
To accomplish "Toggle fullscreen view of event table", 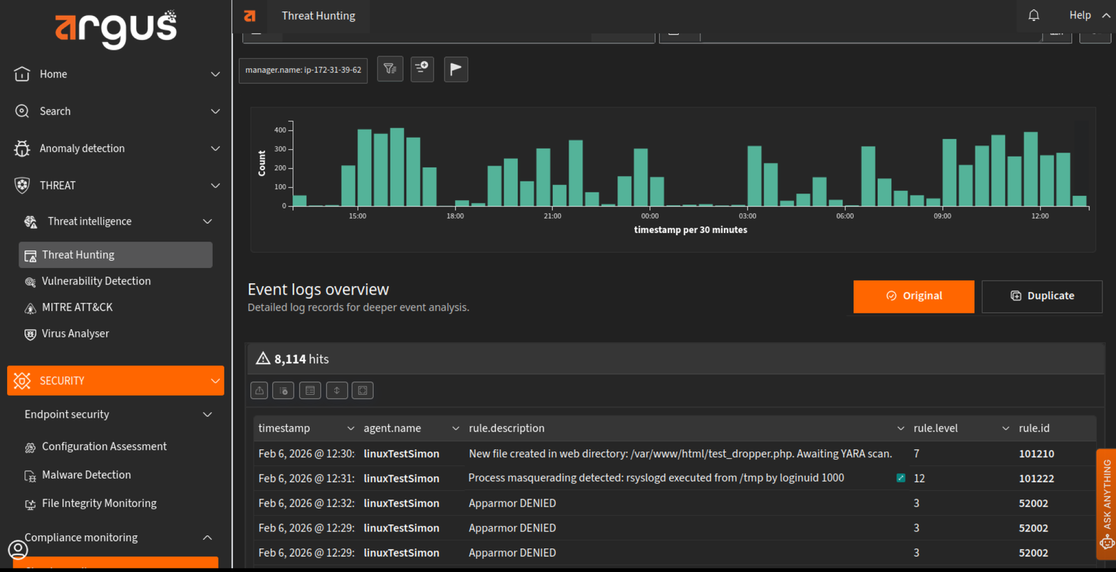I will coord(363,391).
